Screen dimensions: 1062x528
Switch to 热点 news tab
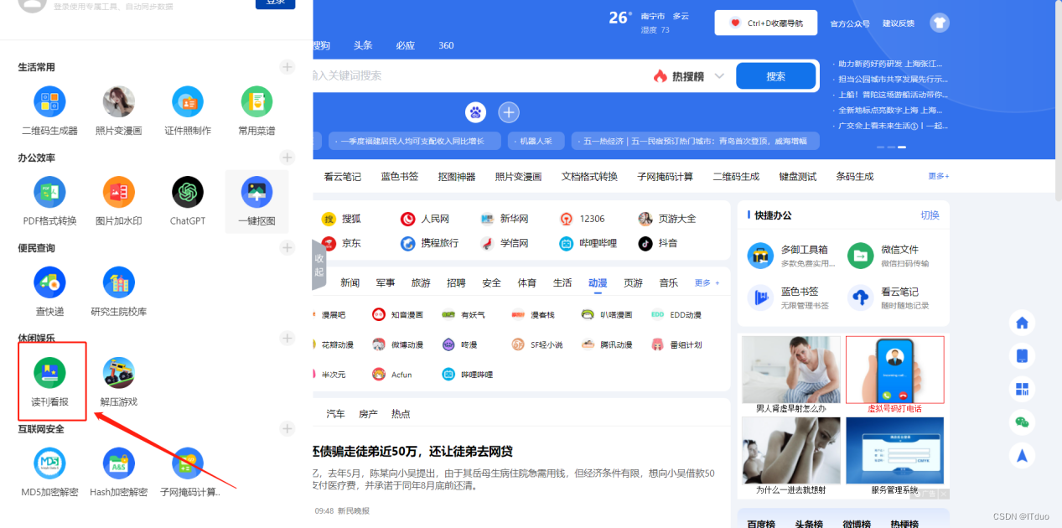point(401,414)
